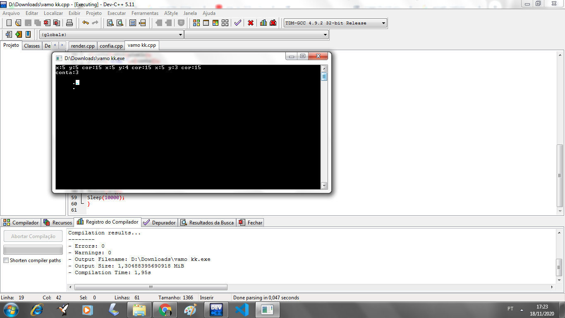Click the console window vertical scrollbar thumb
Screen dimensions: 565x318
[324, 77]
